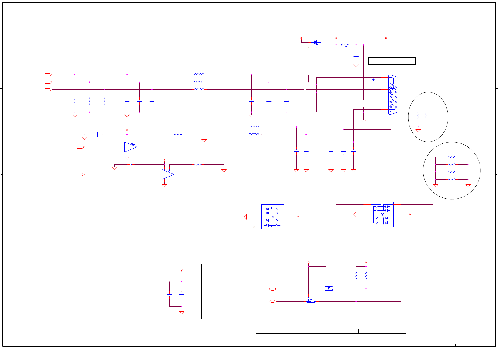Select the Schottky diode symbol on the power rail
Screen dimensions: 498x349
coord(315,42)
